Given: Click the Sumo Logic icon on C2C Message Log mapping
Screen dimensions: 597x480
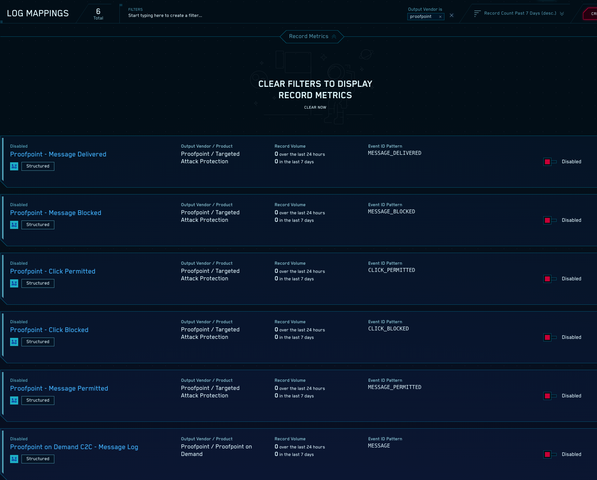Looking at the screenshot, I should tap(14, 459).
